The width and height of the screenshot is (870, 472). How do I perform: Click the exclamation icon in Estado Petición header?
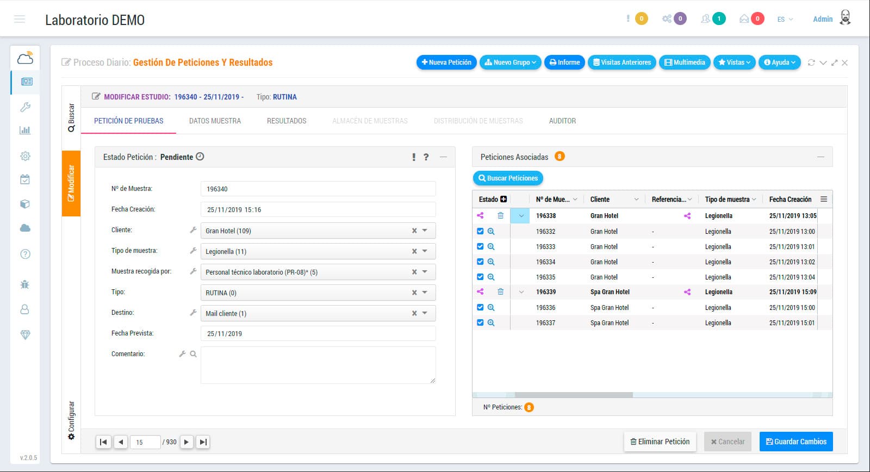coord(414,157)
